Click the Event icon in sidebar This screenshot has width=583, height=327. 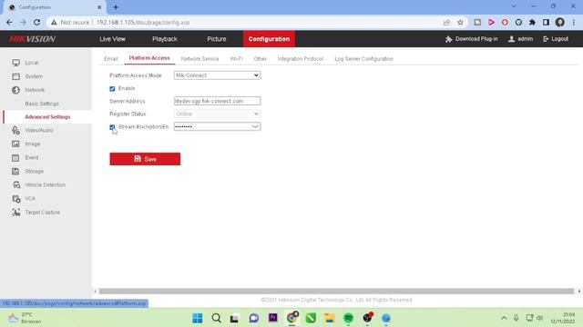coord(16,157)
